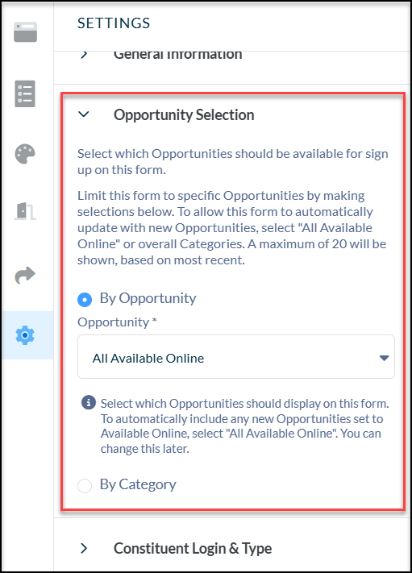
Task: Select the settings gear icon
Action: coord(25,334)
